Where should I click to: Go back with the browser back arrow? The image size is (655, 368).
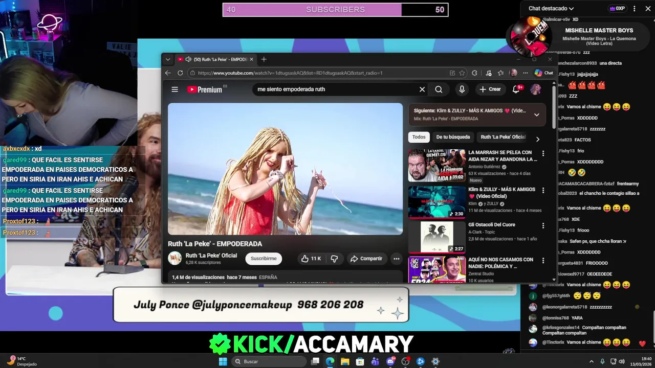pyautogui.click(x=168, y=73)
